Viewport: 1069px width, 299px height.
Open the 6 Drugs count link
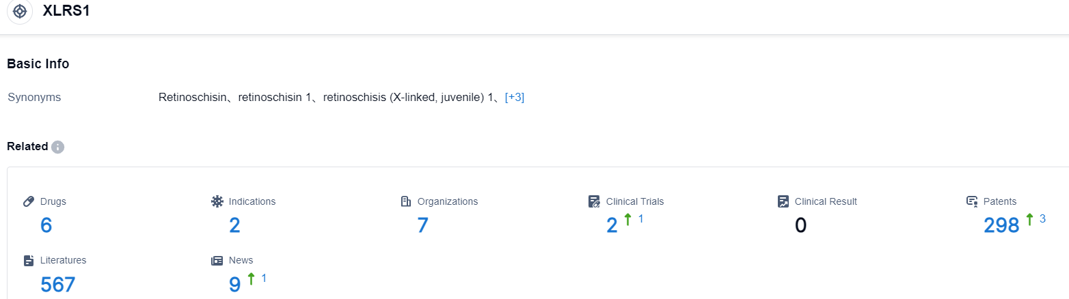pos(46,225)
